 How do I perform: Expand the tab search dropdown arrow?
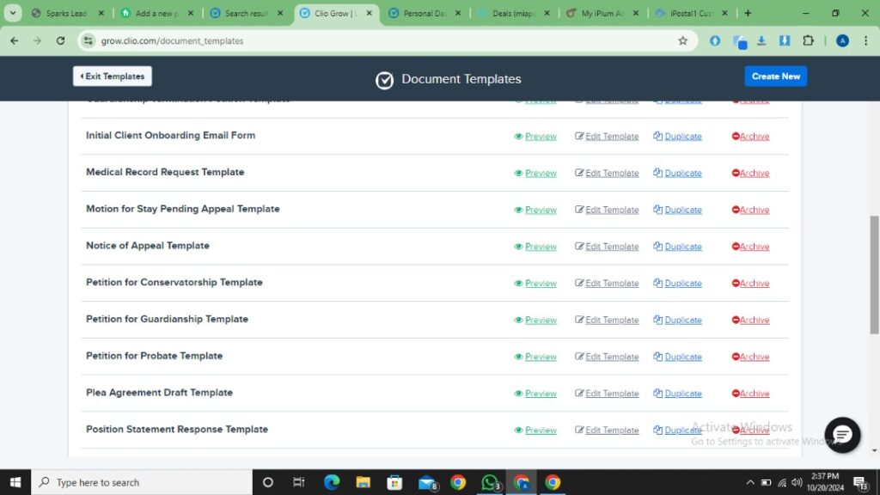pos(13,13)
